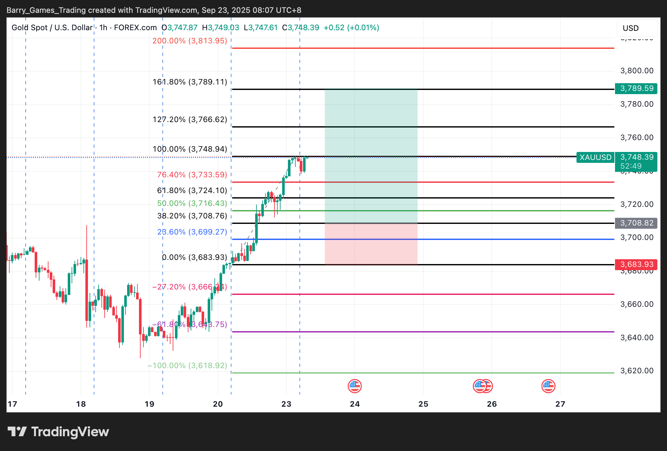This screenshot has width=667, height=451.
Task: Click the Gold Spot / U.S. Dollar title
Action: click(52, 28)
